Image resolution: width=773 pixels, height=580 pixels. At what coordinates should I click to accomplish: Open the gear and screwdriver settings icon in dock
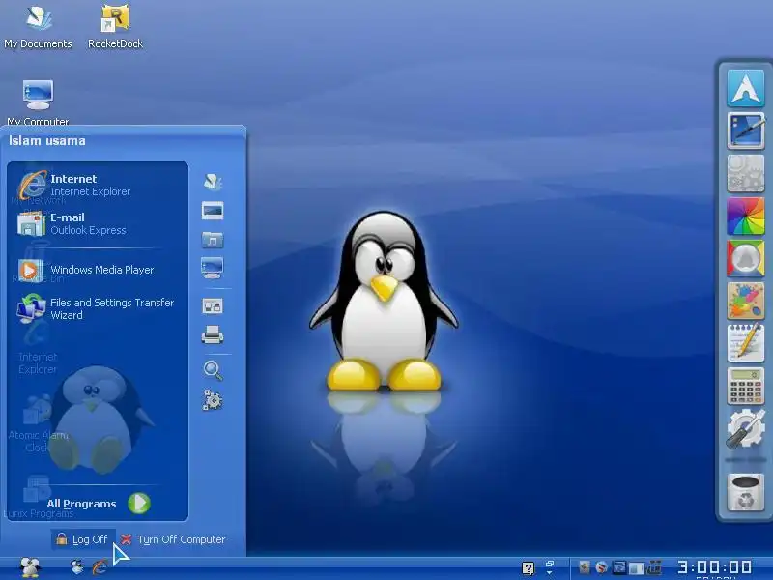pos(745,428)
